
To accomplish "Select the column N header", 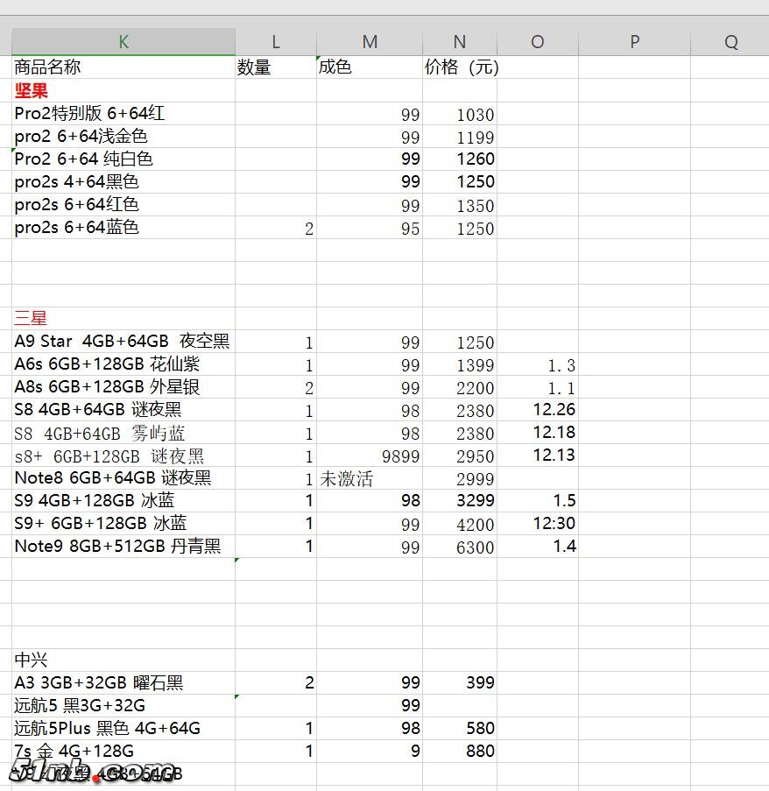I will pos(460,42).
